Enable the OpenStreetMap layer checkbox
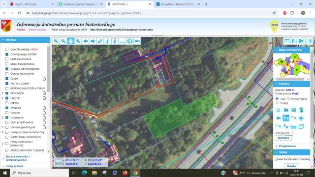315x177 pixels. pos(7,49)
